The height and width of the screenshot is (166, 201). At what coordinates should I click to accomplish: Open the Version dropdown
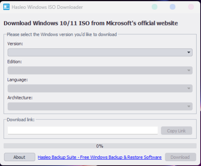100,52
